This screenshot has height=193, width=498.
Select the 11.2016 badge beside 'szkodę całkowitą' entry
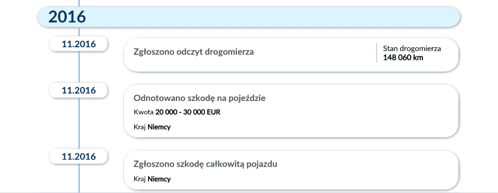click(x=79, y=157)
